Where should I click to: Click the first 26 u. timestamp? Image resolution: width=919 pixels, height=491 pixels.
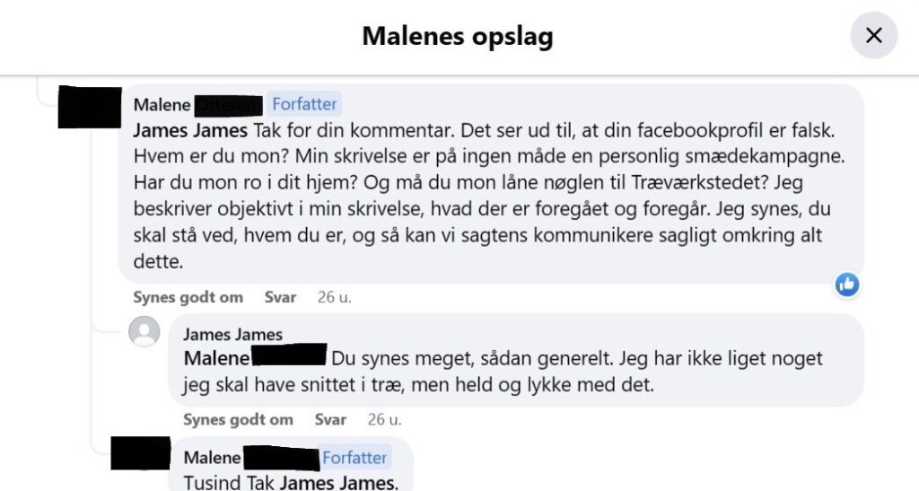pos(334,298)
